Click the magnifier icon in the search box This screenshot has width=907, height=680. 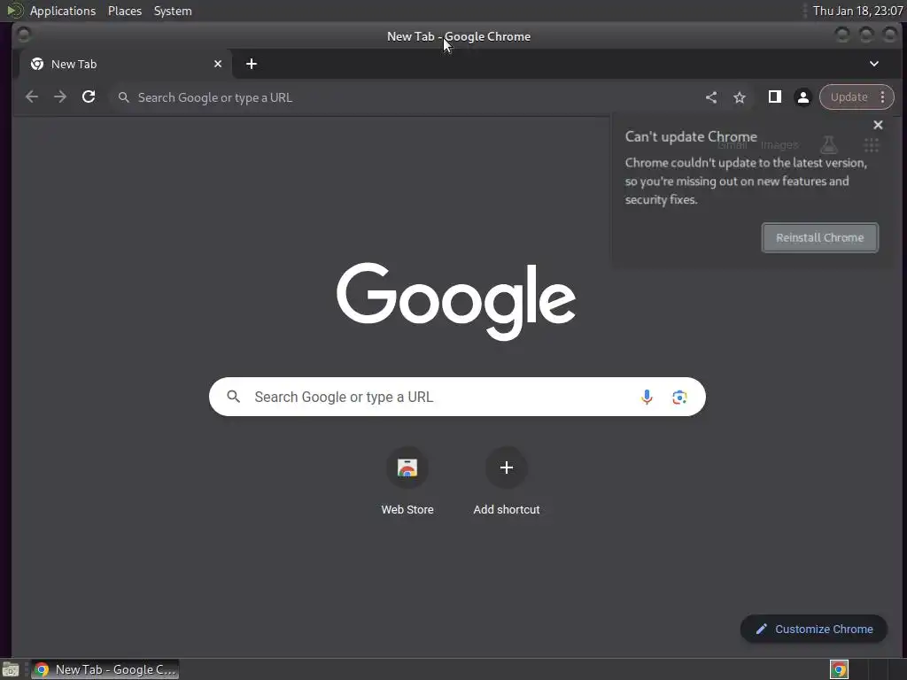point(233,397)
